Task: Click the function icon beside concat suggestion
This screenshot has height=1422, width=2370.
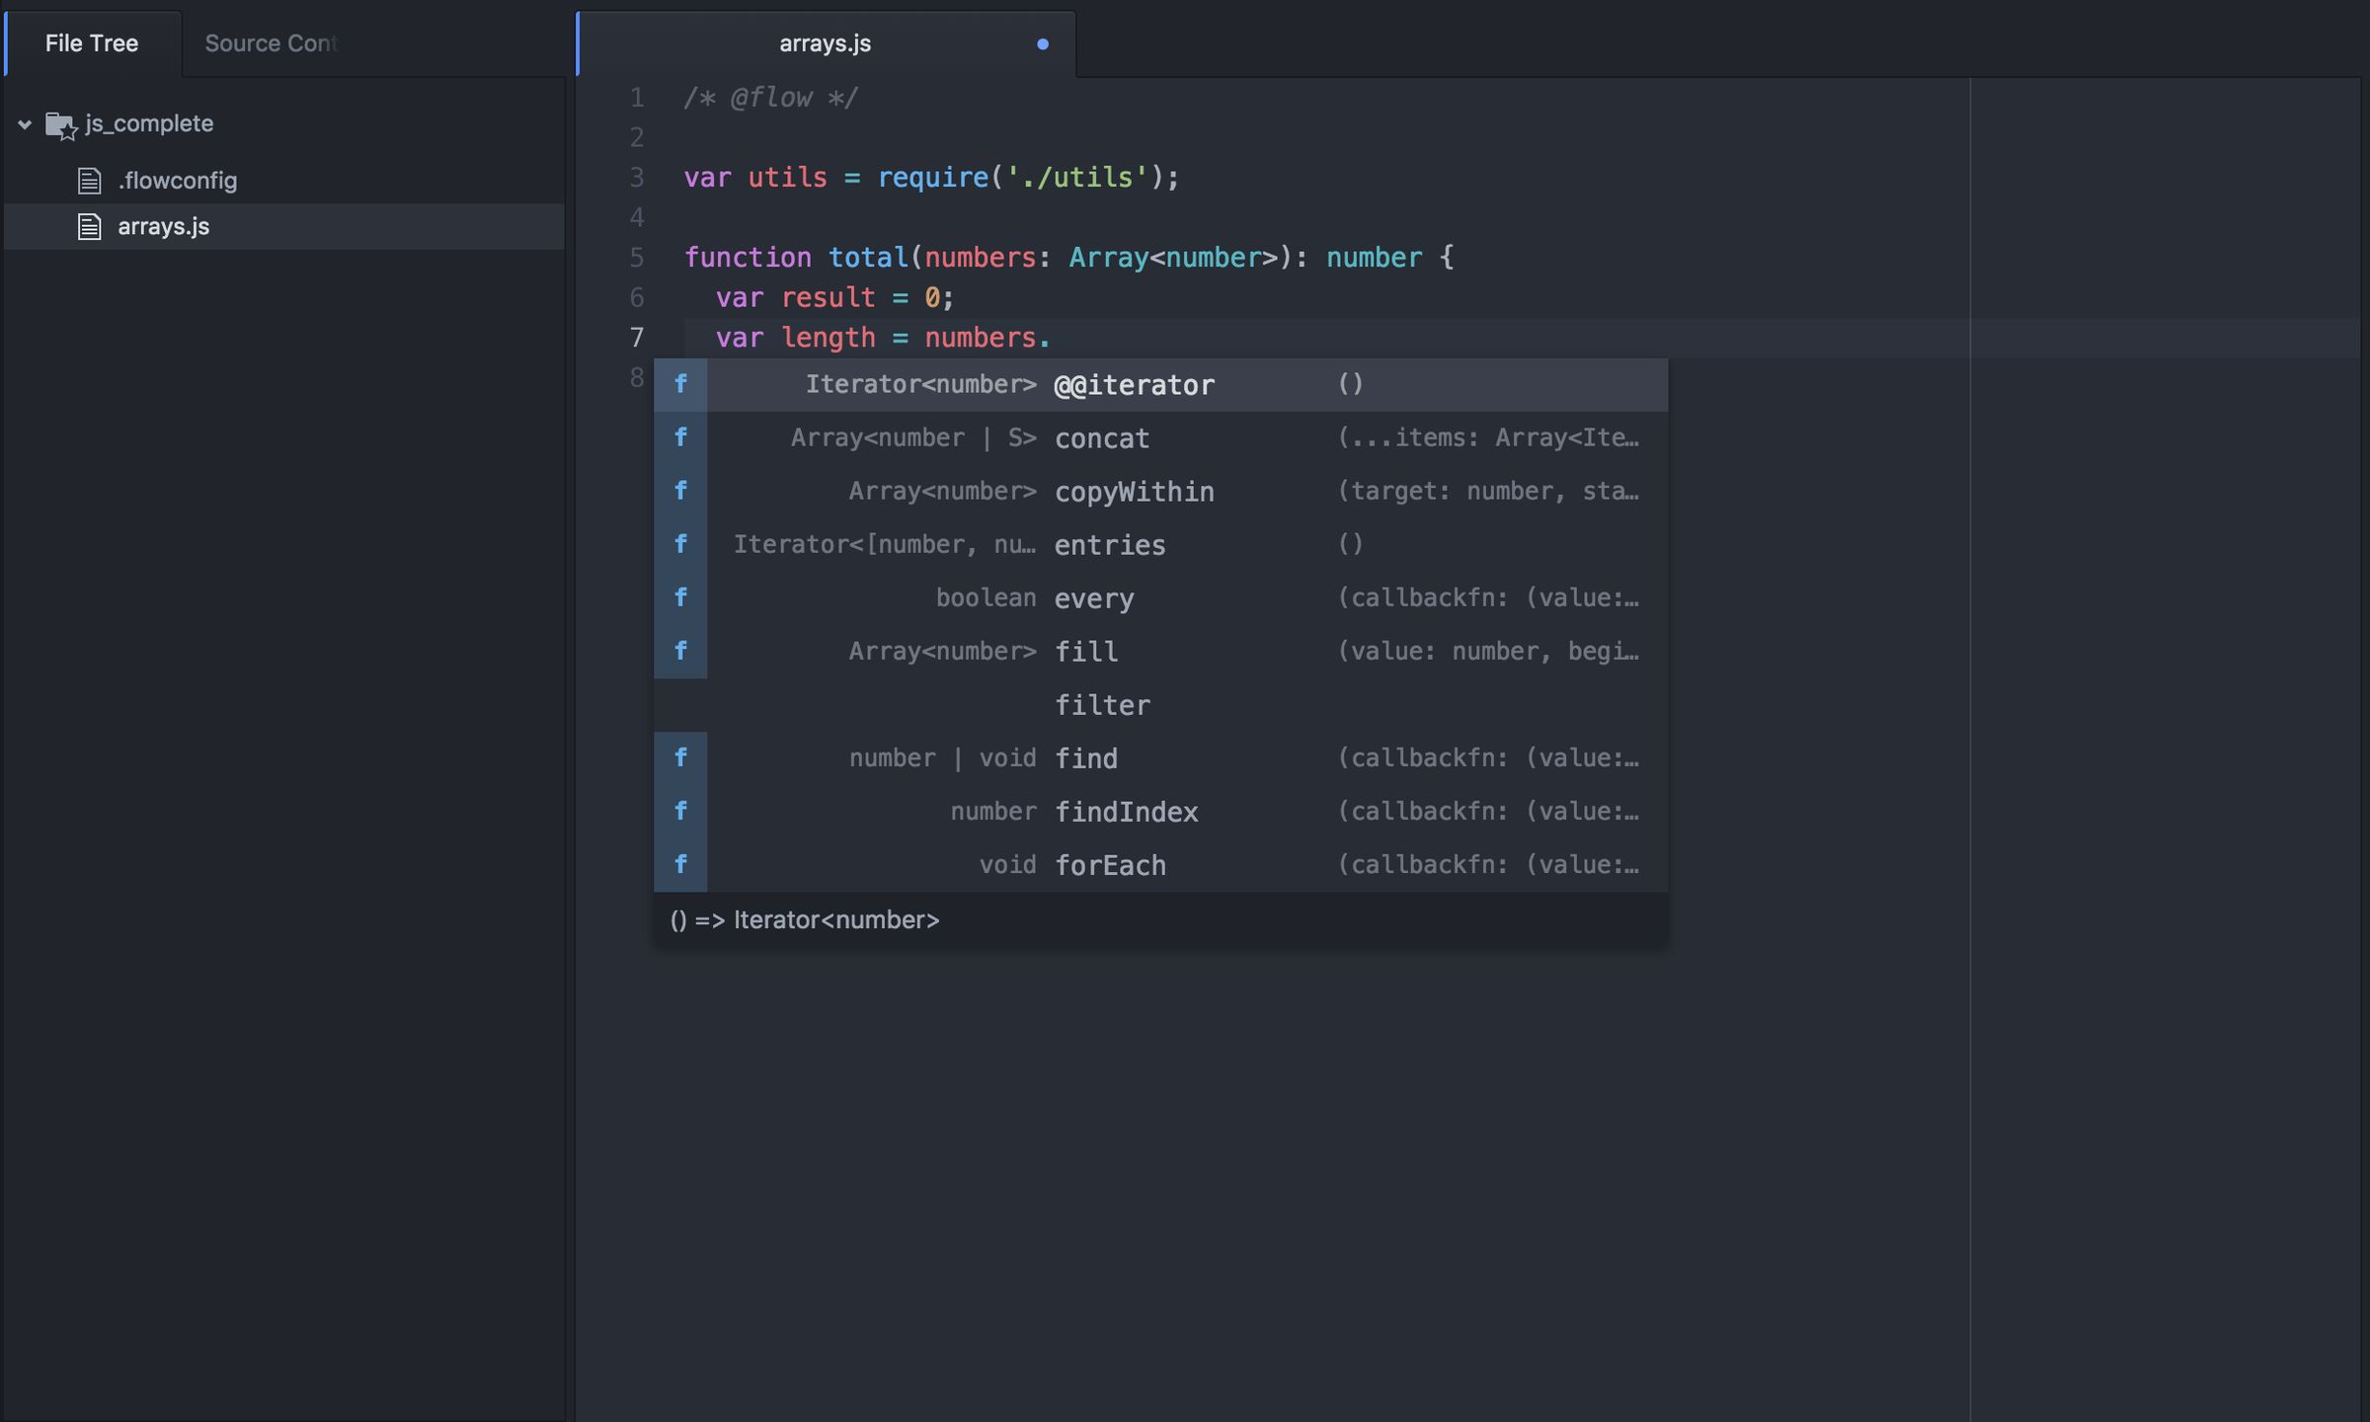Action: (x=680, y=437)
